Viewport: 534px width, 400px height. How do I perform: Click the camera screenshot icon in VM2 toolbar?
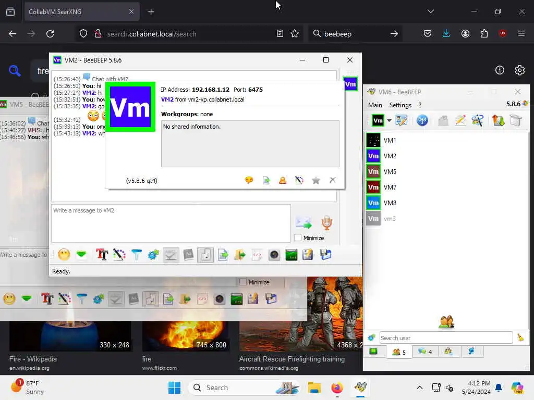coord(274,255)
